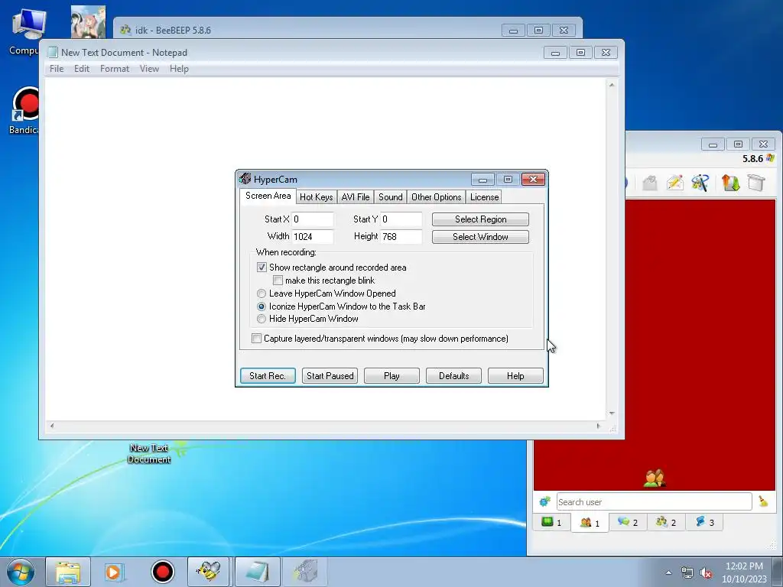The image size is (783, 587).
Task: Go to the Other Options tab
Action: (437, 197)
